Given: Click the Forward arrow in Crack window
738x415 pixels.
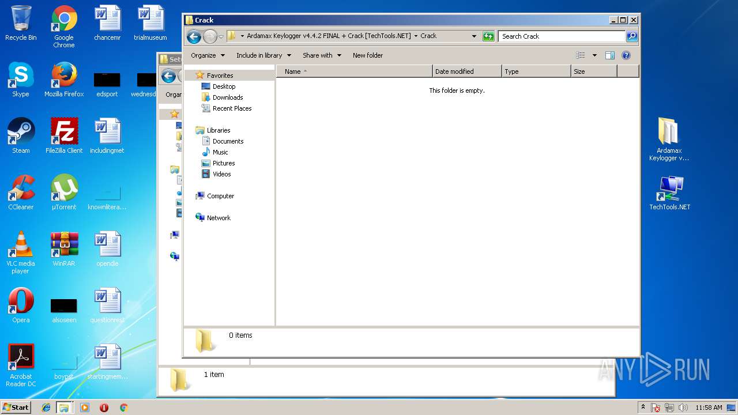Looking at the screenshot, I should (210, 36).
